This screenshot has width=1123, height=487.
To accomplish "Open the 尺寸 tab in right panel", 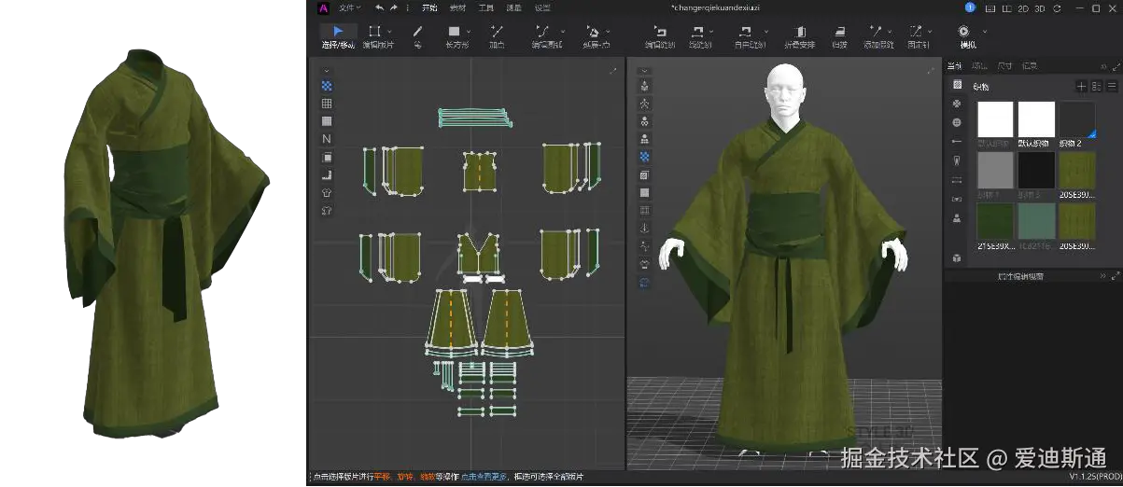I will tap(1004, 66).
